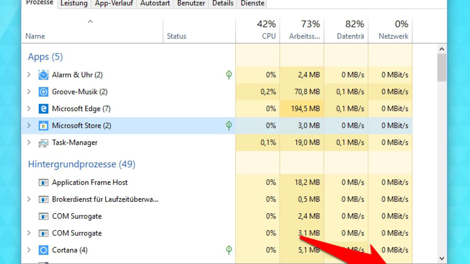Image resolution: width=470 pixels, height=264 pixels.
Task: Click the Alarm & Uhr app icon
Action: tap(43, 75)
